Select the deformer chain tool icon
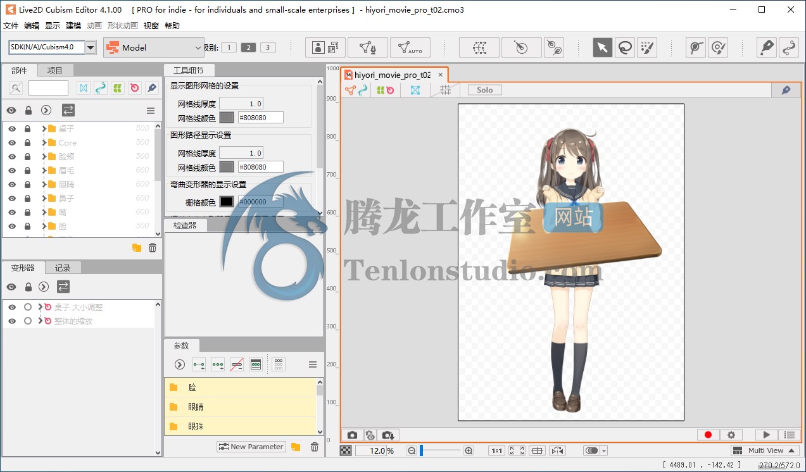This screenshot has height=472, width=806. 553,47
